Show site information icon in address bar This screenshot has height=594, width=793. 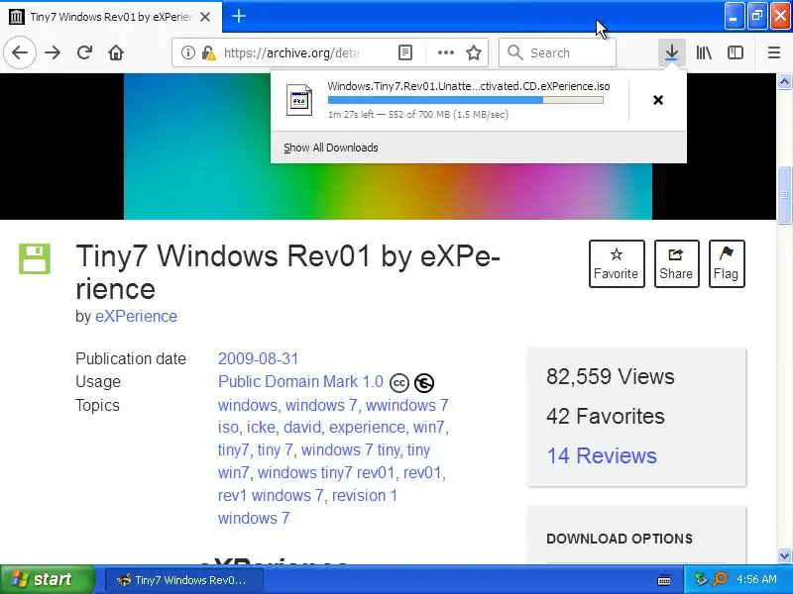click(187, 52)
